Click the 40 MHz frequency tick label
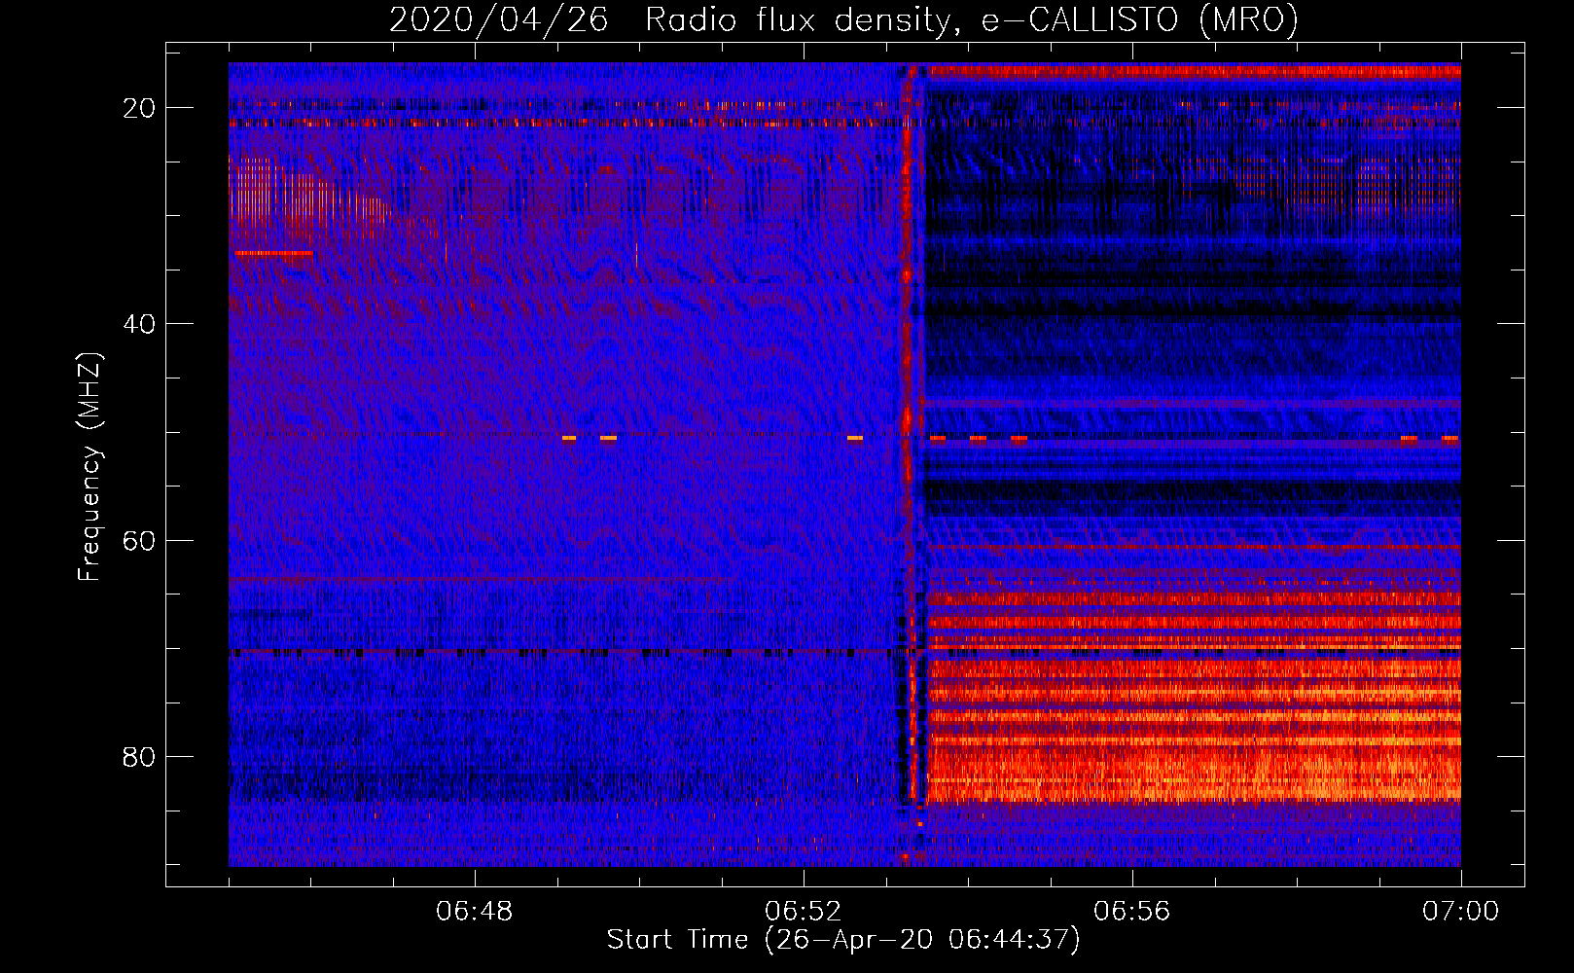The height and width of the screenshot is (973, 1574). (140, 324)
